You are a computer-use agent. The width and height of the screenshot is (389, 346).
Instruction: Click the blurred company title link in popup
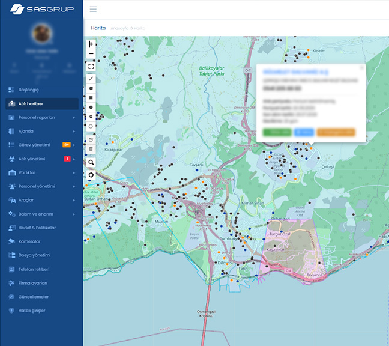tap(295, 72)
